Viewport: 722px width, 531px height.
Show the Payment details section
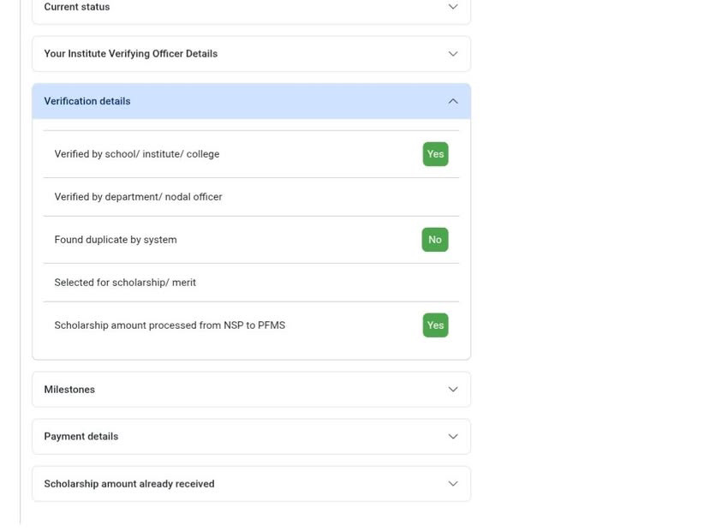(81, 437)
